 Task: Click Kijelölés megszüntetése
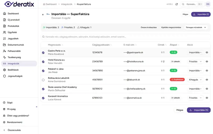tap(171, 27)
